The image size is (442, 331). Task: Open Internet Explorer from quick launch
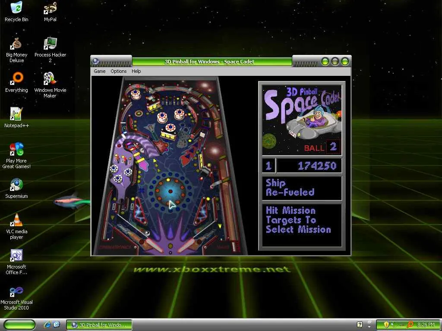[47, 325]
